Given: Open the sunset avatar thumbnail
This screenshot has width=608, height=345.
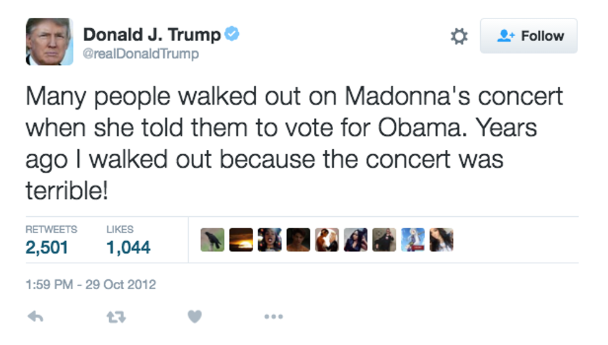Looking at the screenshot, I should (x=241, y=240).
